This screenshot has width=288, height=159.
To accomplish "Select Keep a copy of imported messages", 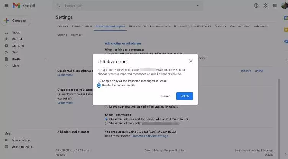I will 99,81.
